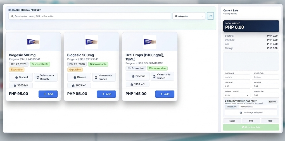285x141 pixels.
Task: Click the PHP 145.00 price
Action: click(136, 94)
